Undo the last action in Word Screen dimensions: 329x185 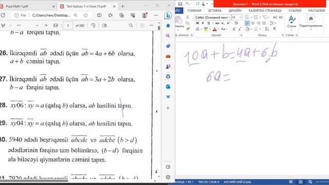[x=188, y=4]
